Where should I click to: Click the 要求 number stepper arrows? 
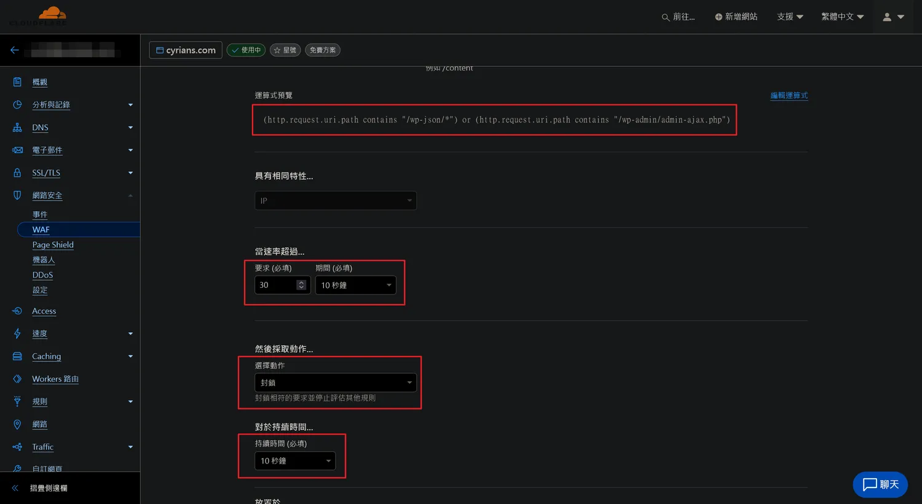click(x=301, y=285)
